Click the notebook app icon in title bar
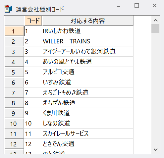 (8, 9)
